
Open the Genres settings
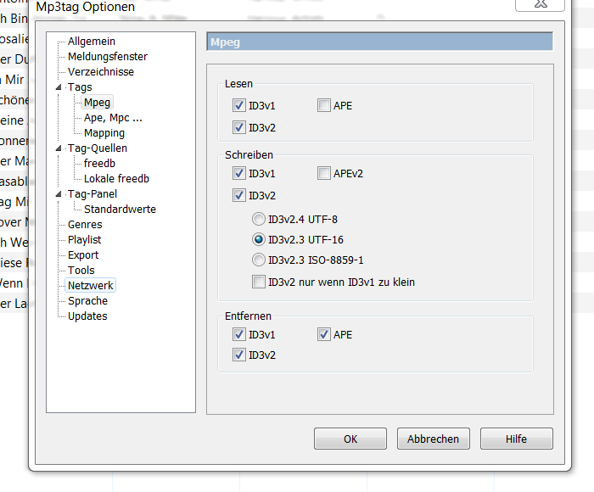[x=85, y=225]
